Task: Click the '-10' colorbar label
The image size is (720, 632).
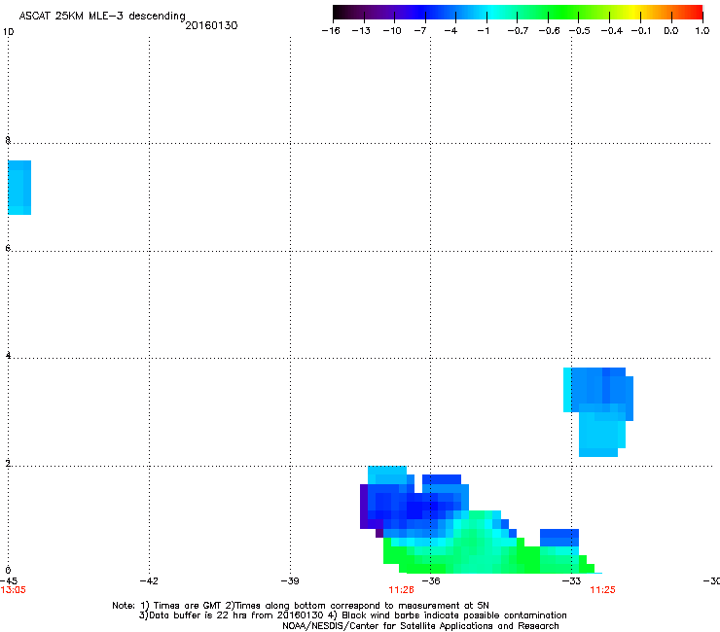Action: click(x=392, y=31)
